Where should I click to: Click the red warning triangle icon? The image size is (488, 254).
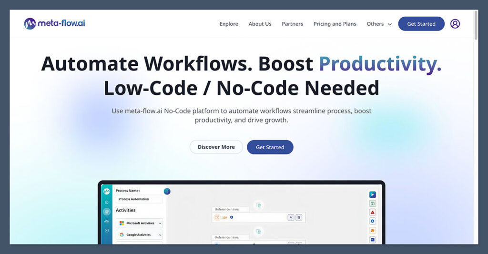point(372,212)
